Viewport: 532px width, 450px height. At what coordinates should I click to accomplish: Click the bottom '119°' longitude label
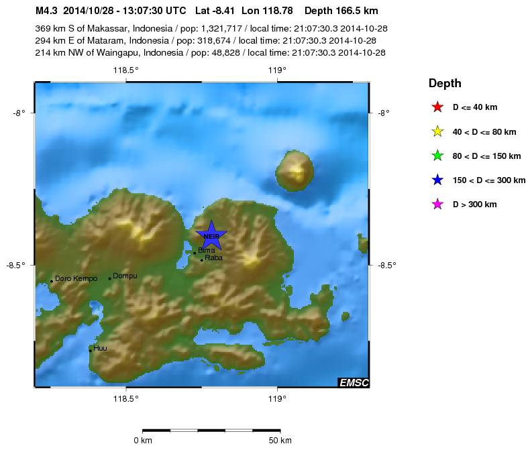[x=277, y=398]
